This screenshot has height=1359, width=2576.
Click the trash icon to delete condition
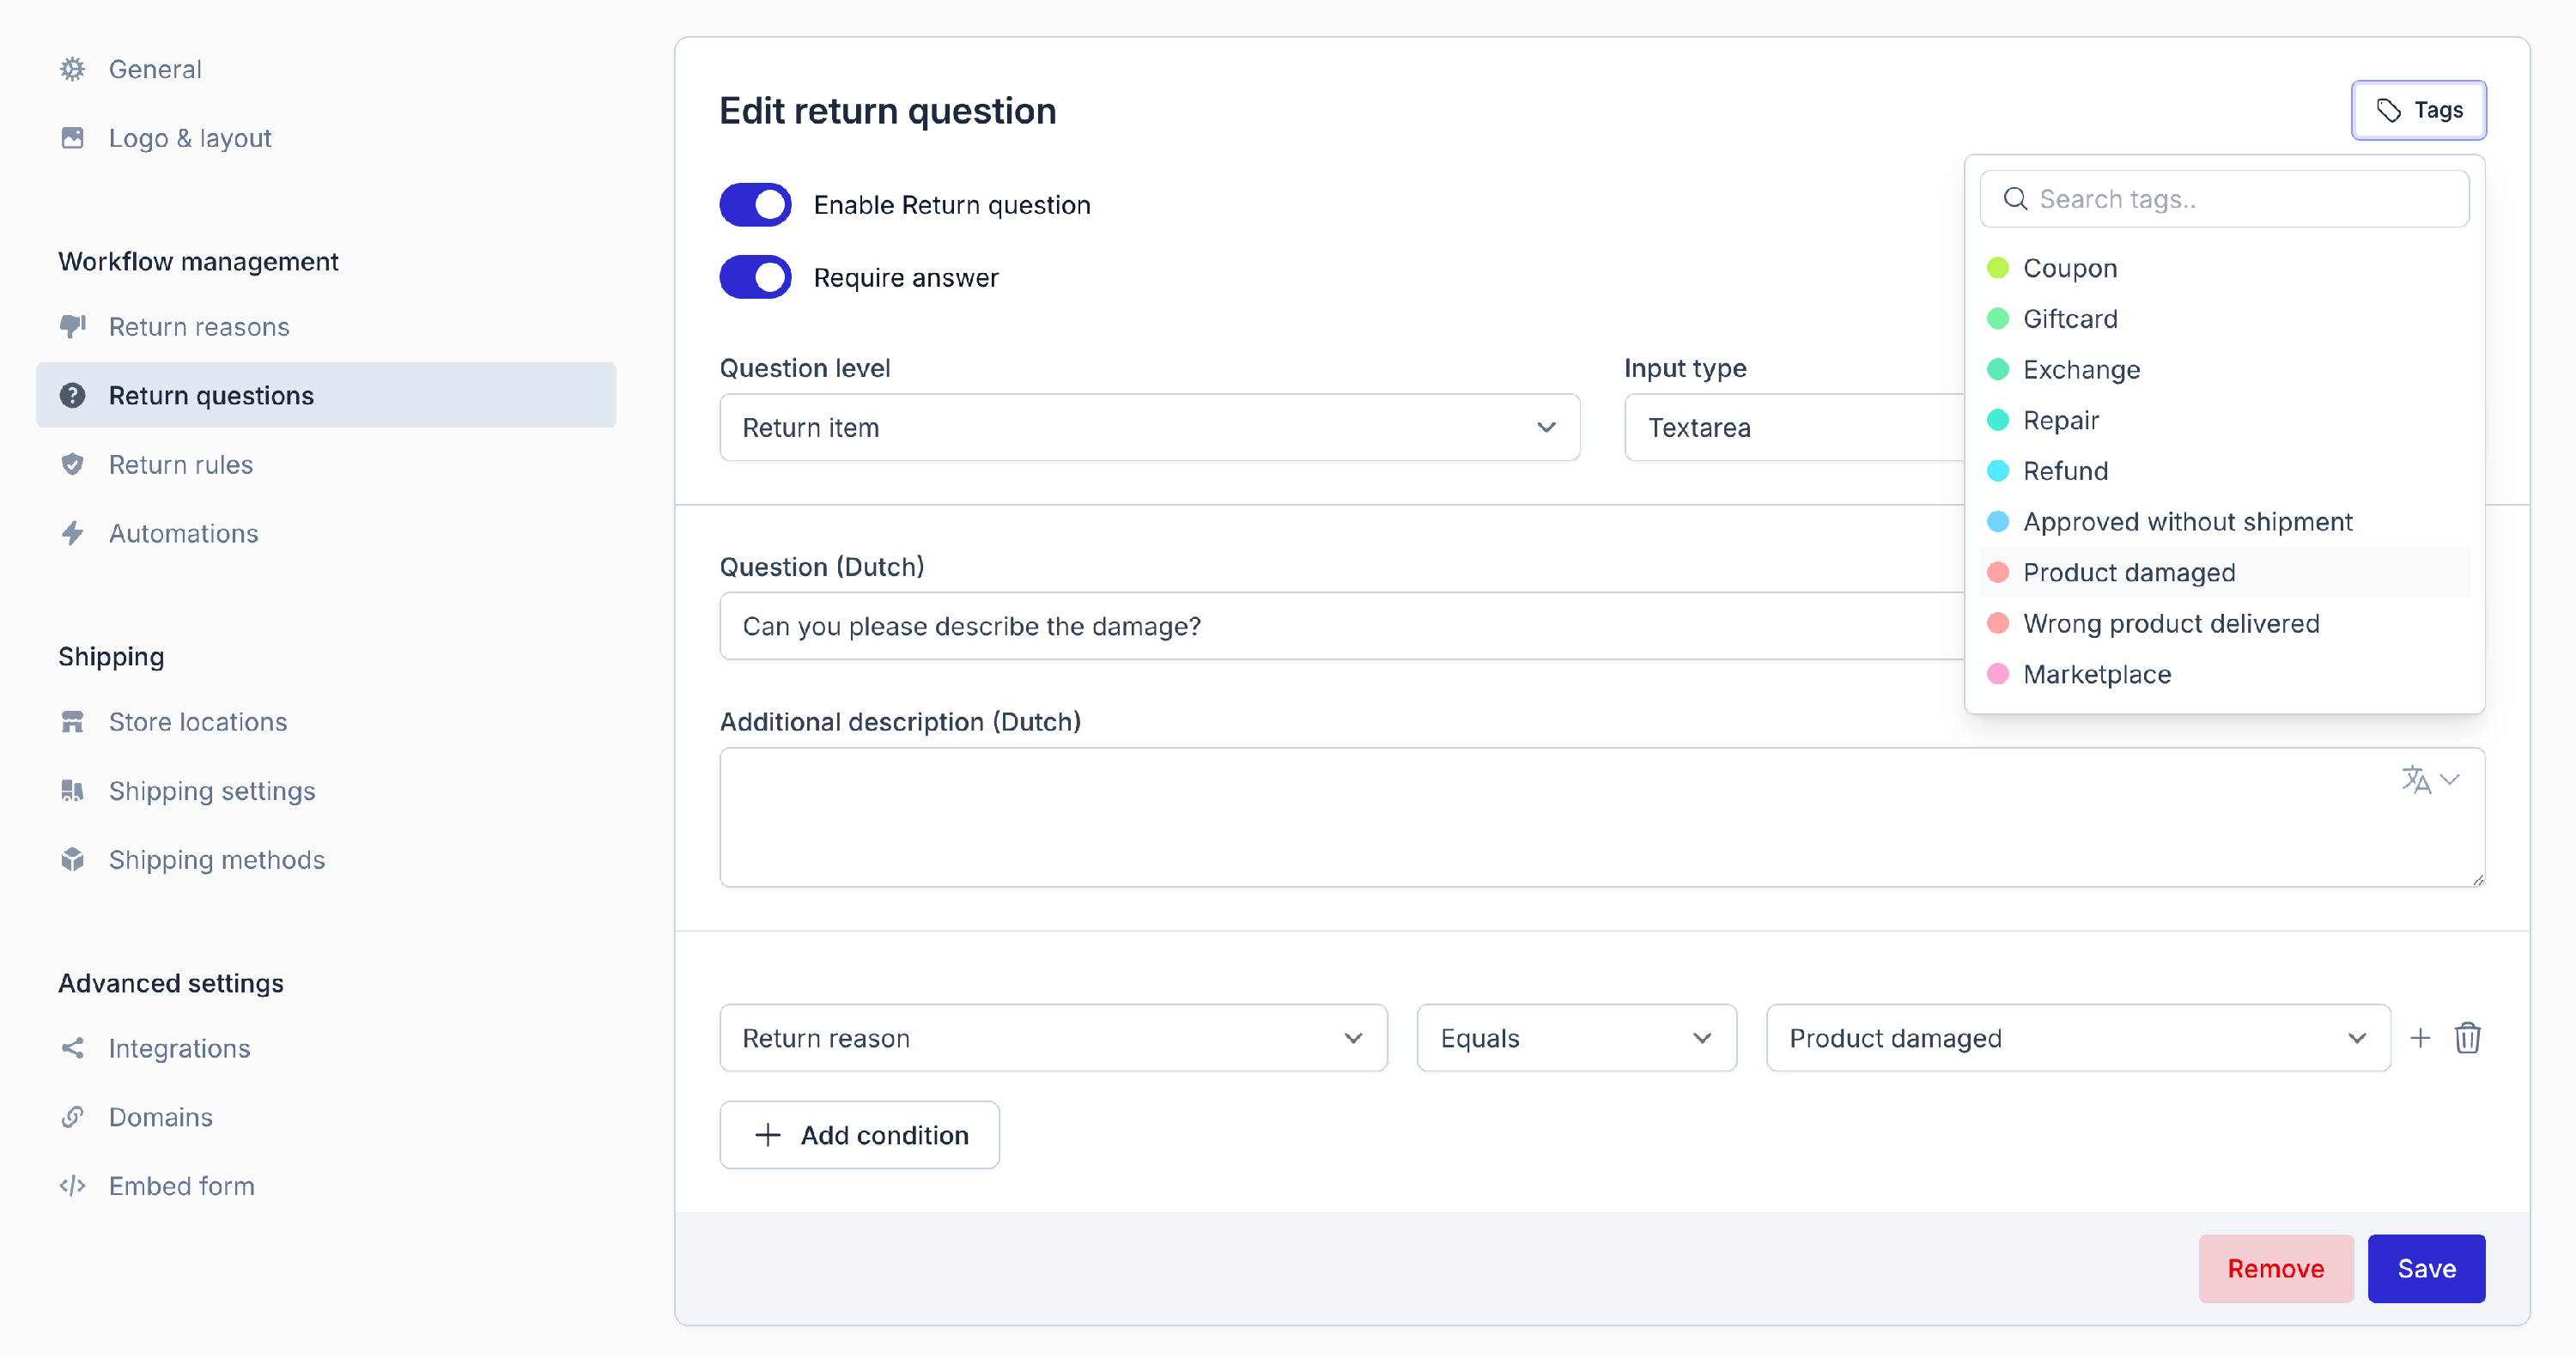pyautogui.click(x=2467, y=1038)
